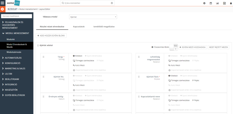233x114 pixels.
Task: Open the reports chart icon
Action: pyautogui.click(x=218, y=3)
